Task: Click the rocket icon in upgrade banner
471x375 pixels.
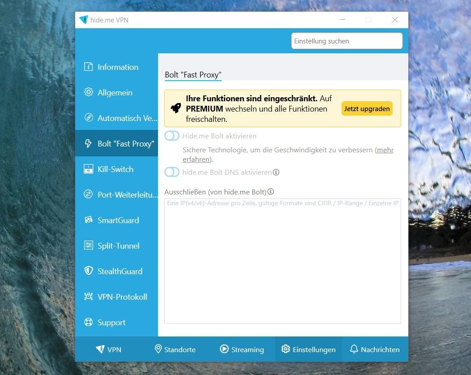Action: [x=176, y=108]
